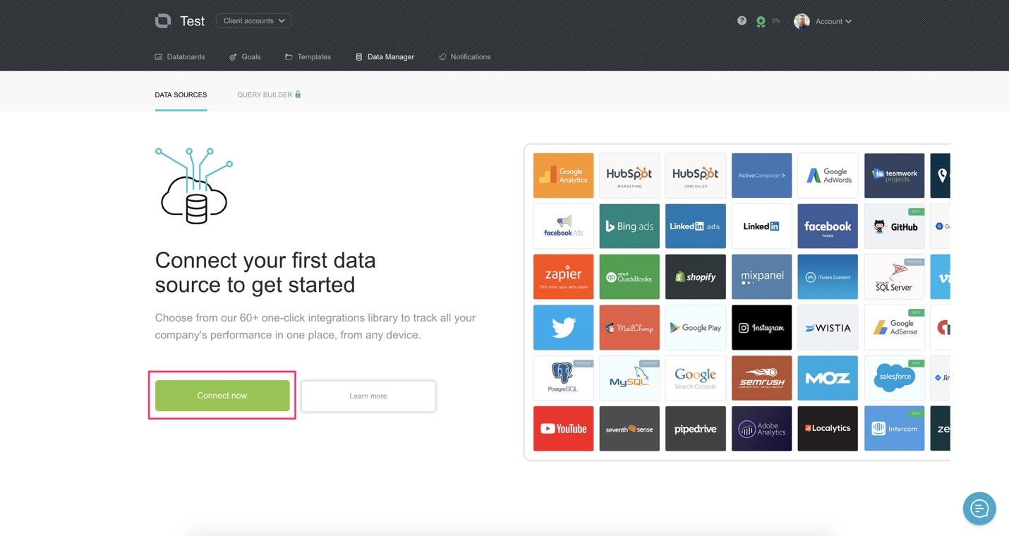The image size is (1009, 536).
Task: Click the Databox logo icon
Action: coord(163,21)
